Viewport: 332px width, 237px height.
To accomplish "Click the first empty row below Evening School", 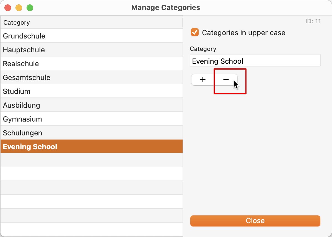I will point(91,160).
